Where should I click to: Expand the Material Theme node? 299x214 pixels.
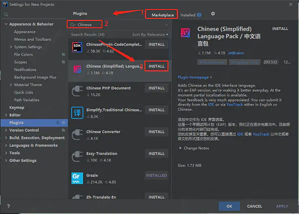pos(11,85)
